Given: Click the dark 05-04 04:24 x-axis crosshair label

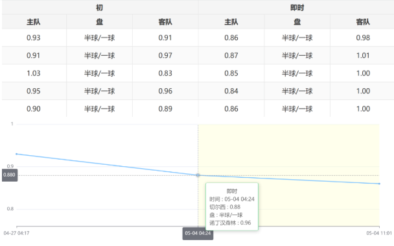Looking at the screenshot, I should [x=198, y=234].
